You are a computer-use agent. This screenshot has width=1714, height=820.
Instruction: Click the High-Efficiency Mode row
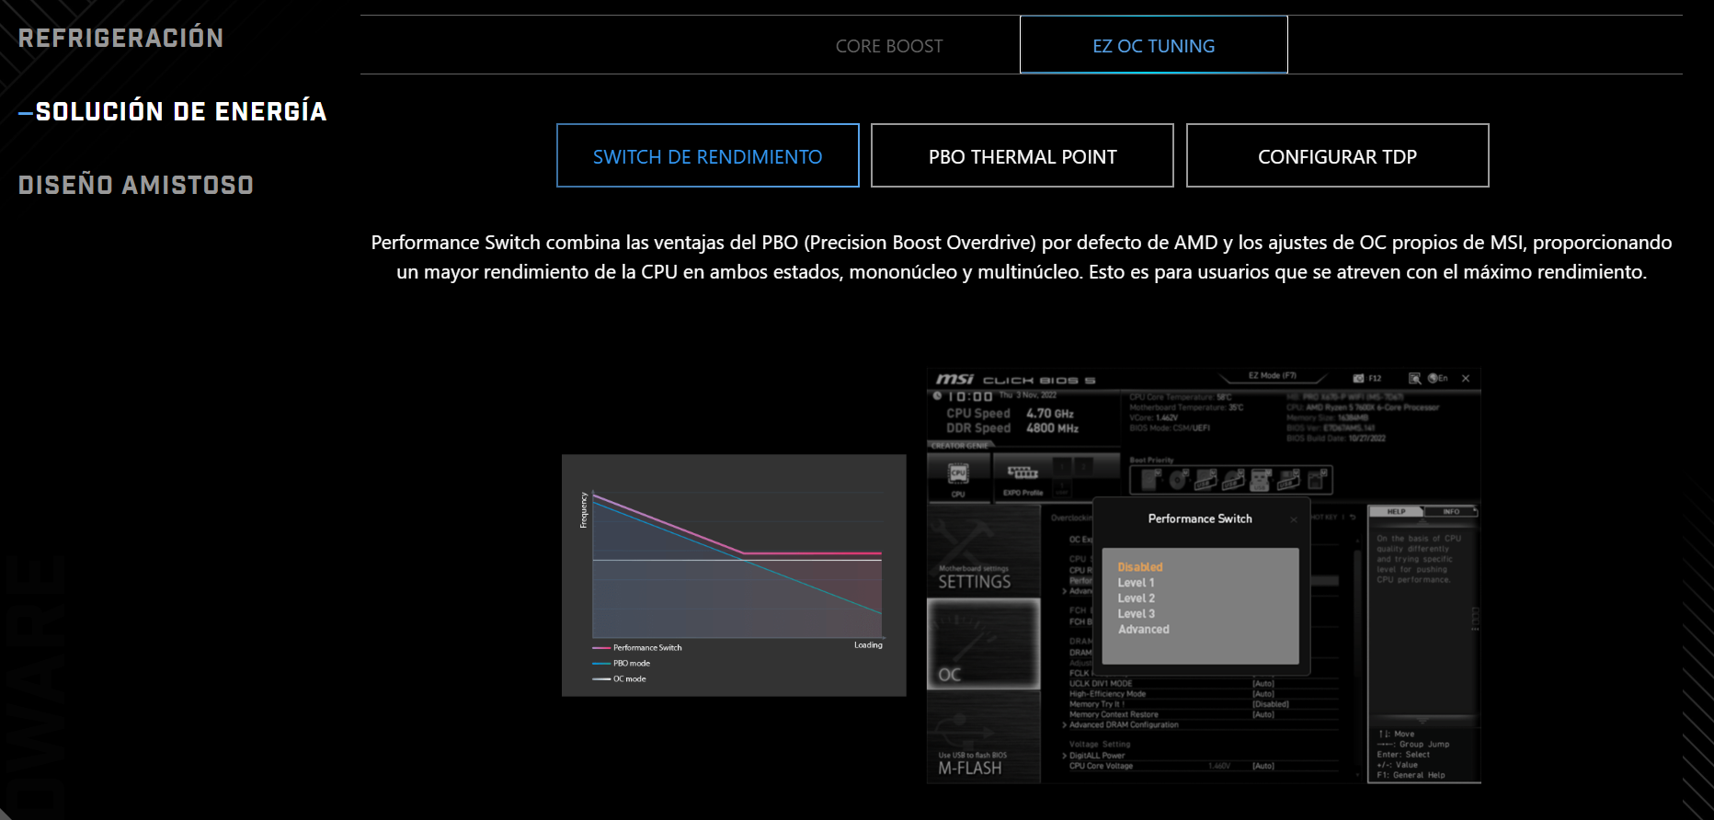[1203, 694]
